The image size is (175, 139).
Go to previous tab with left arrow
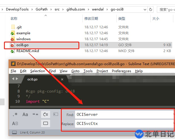13,79
